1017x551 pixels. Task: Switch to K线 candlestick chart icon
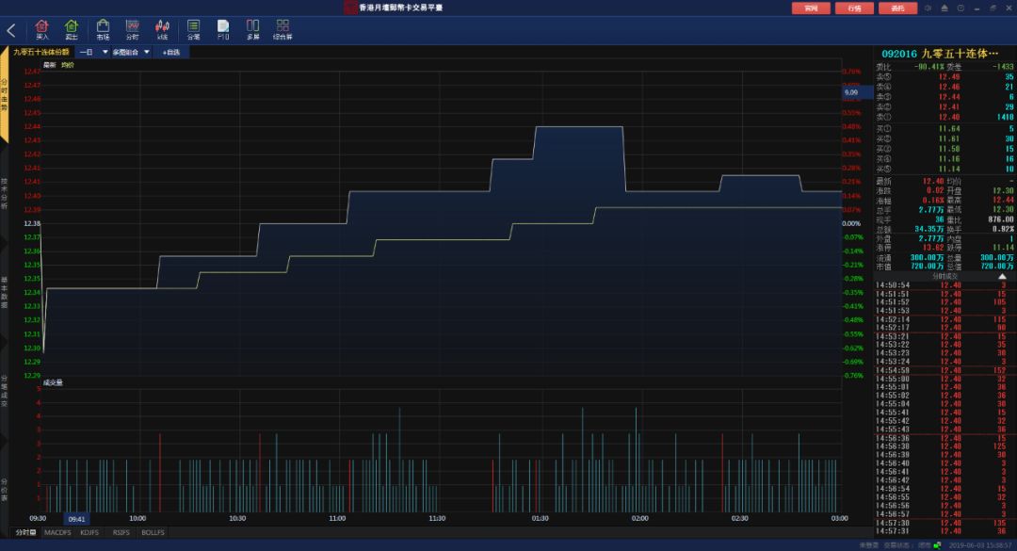162,29
